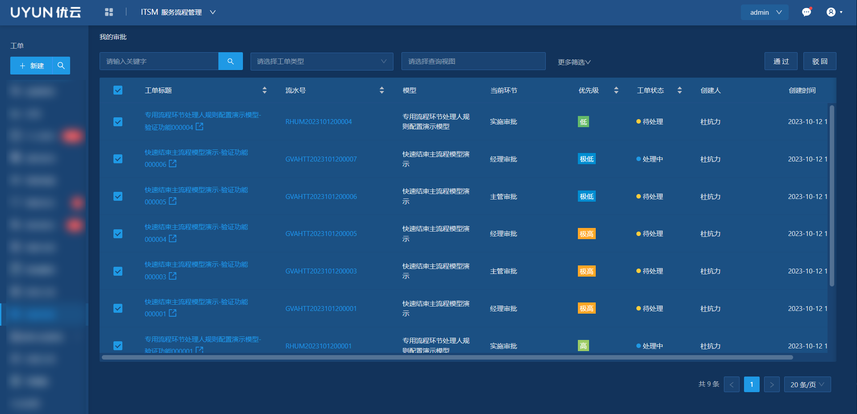This screenshot has width=857, height=414.
Task: Open serial number RHUM2023101200004
Action: click(318, 122)
